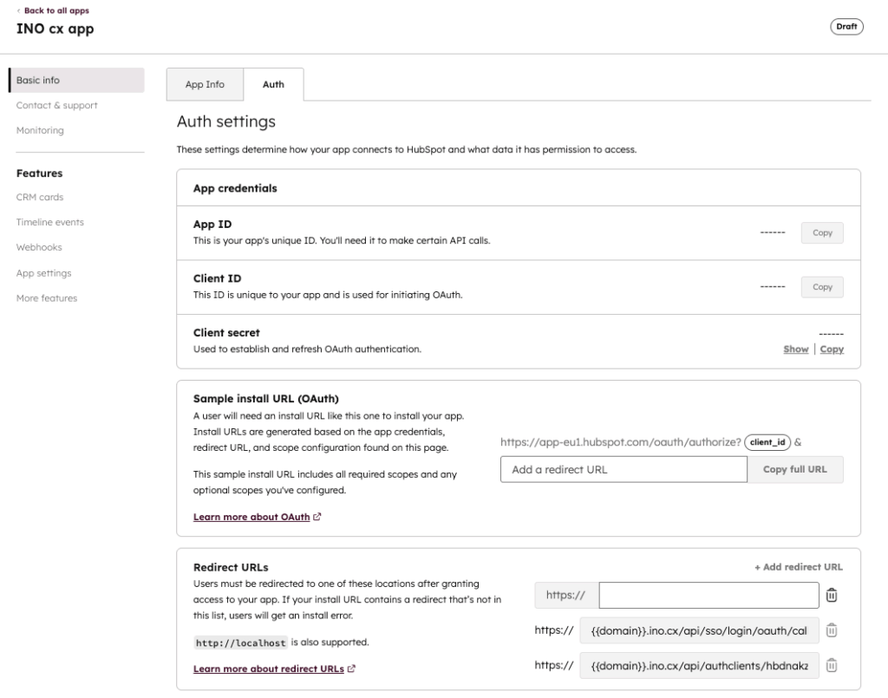Focus the empty https:// redirect input
The width and height of the screenshot is (888, 698).
pos(708,595)
